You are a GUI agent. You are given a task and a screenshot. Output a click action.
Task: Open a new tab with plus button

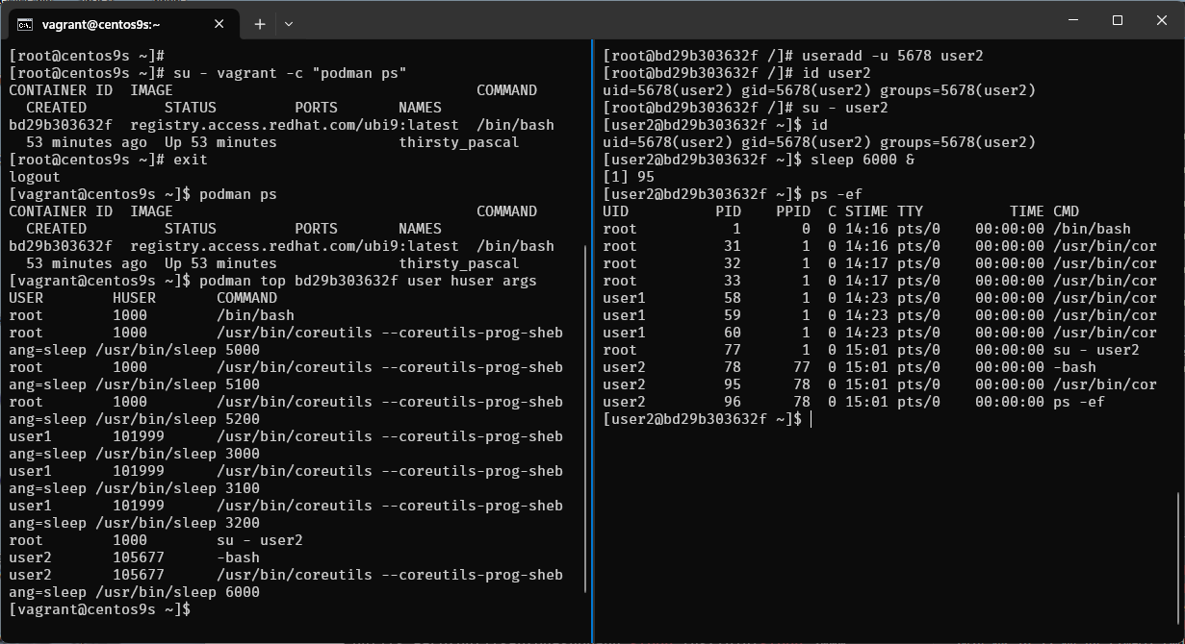pyautogui.click(x=260, y=24)
